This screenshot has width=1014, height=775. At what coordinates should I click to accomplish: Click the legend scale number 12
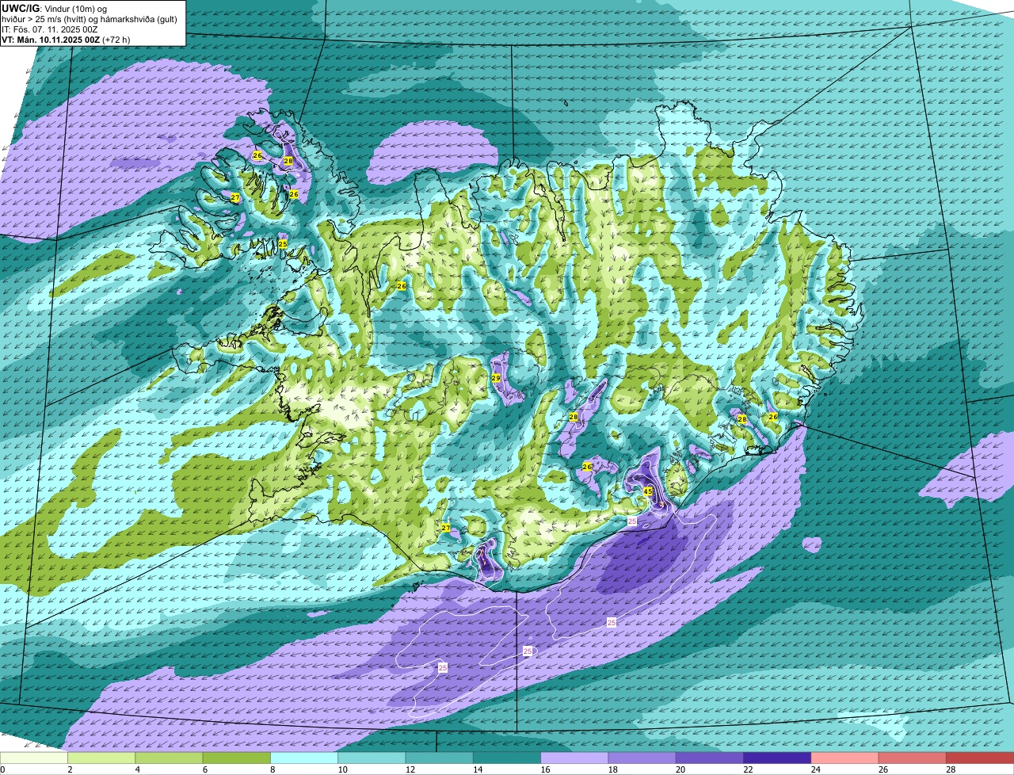point(410,769)
